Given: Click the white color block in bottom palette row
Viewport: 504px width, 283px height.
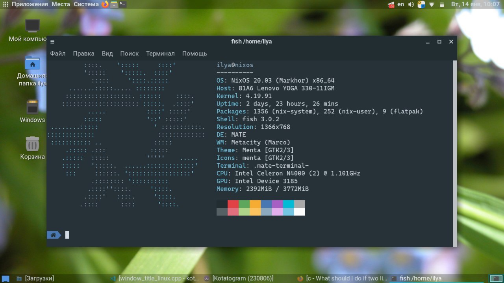Looking at the screenshot, I should (x=299, y=212).
